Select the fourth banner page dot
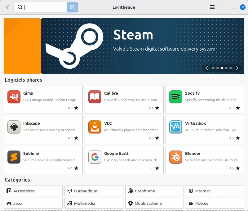 [226, 68]
